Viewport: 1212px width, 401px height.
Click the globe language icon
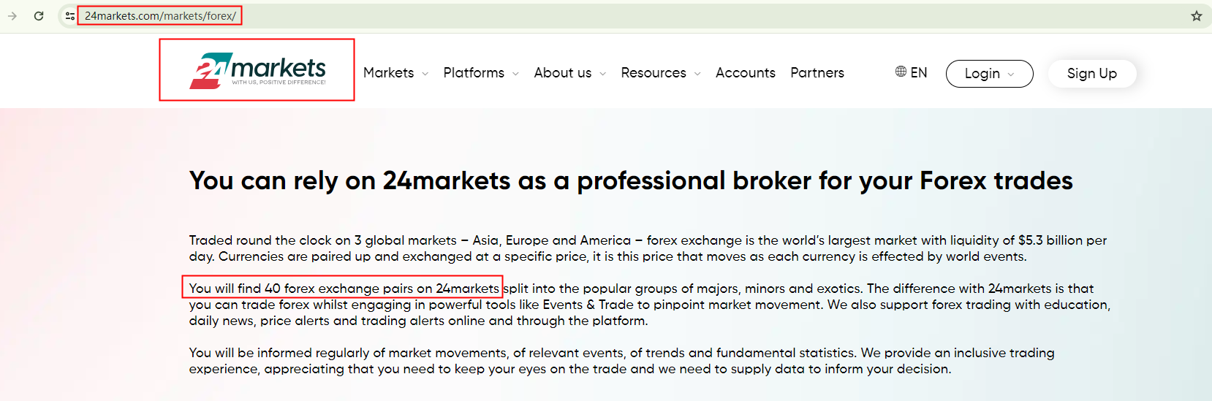(x=901, y=72)
